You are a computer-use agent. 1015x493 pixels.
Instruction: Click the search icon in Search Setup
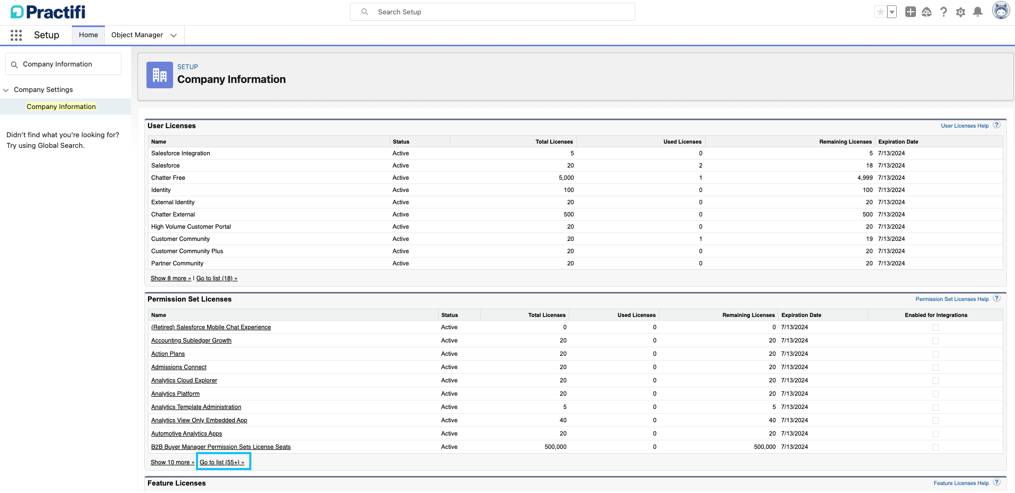pos(365,12)
